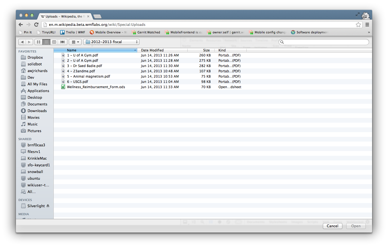Click the spreadsheet icon of Wellness_Reimbursement_Form.ods

click(x=63, y=87)
